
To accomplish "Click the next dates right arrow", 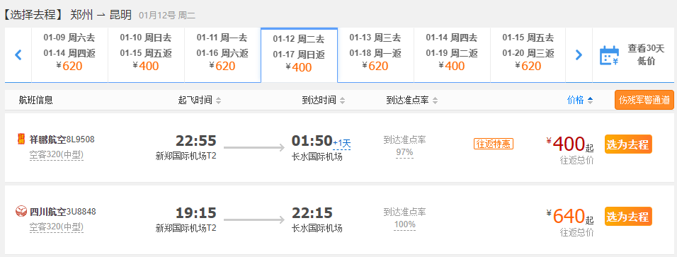I will pyautogui.click(x=579, y=55).
